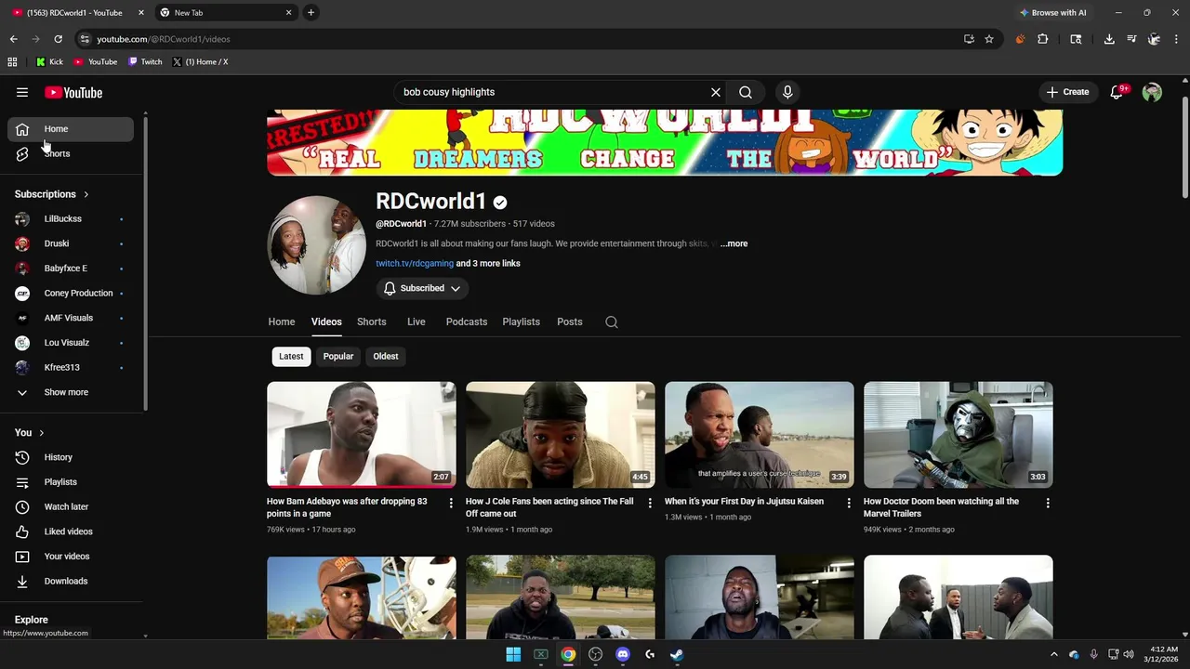Click the page vertical scrollbar
Image resolution: width=1190 pixels, height=669 pixels.
(x=1184, y=147)
